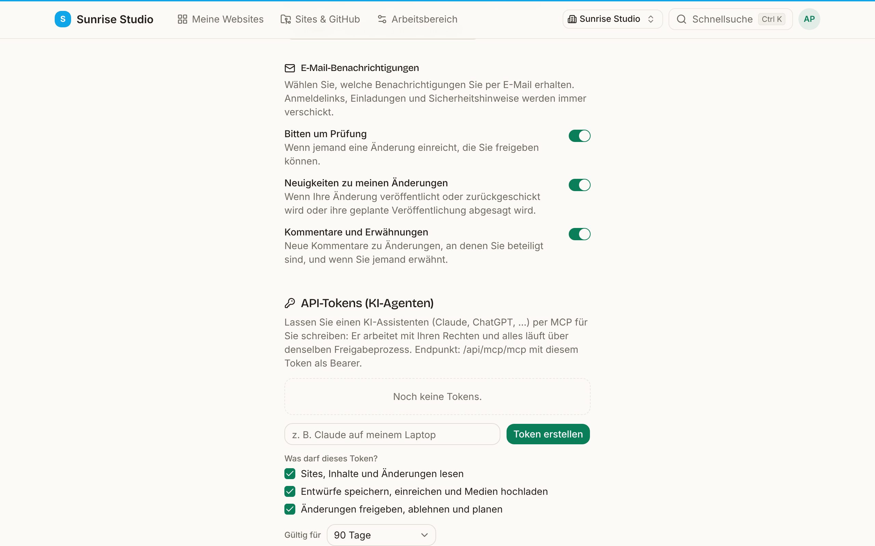The width and height of the screenshot is (875, 546).
Task: Click the Noch keine Tokens placeholder text
Action: [x=437, y=397]
